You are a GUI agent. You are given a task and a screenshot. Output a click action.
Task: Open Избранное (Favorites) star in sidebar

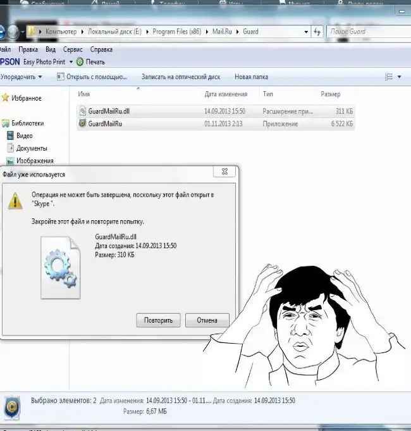coord(6,98)
